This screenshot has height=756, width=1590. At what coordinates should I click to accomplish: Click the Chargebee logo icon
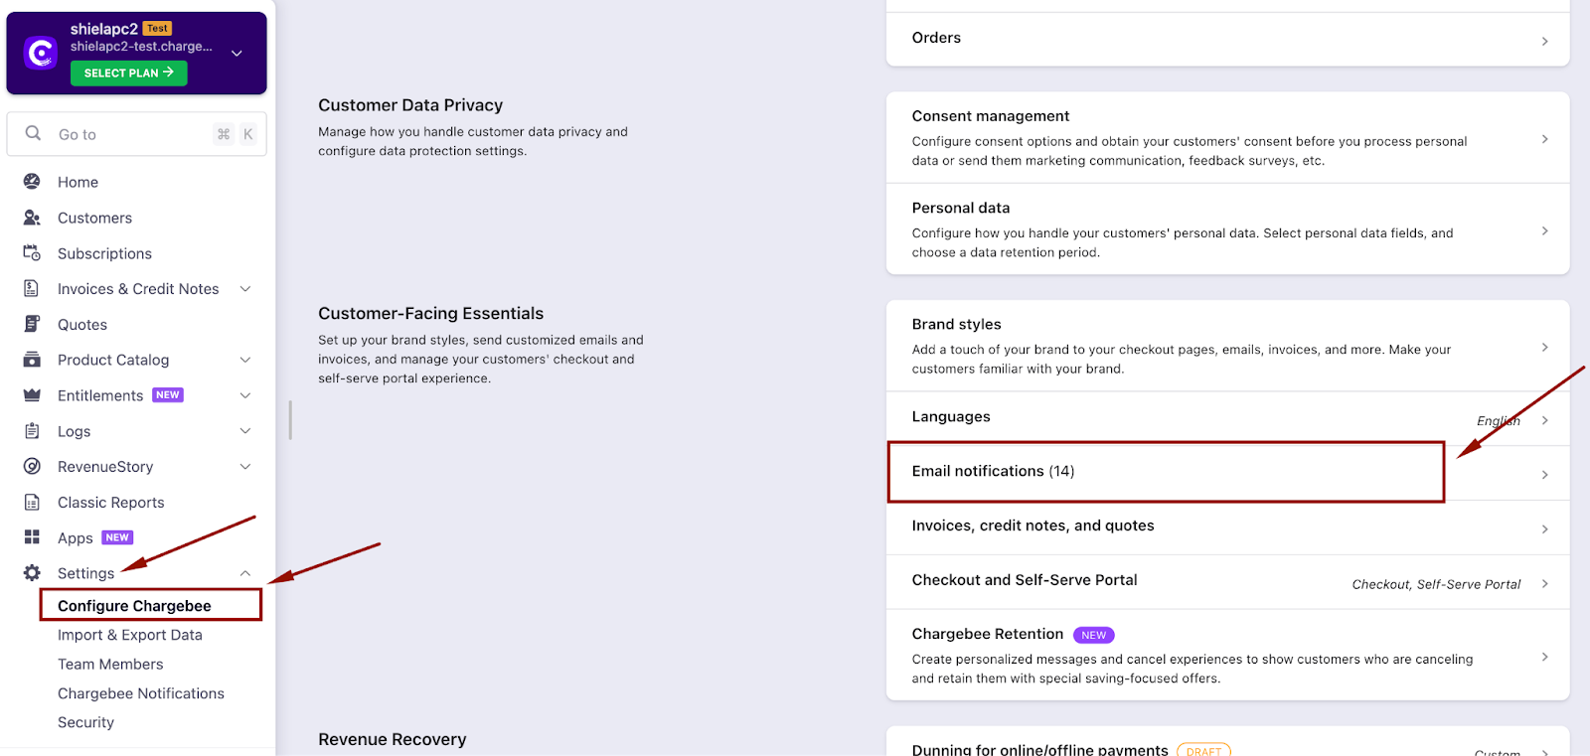[x=41, y=53]
